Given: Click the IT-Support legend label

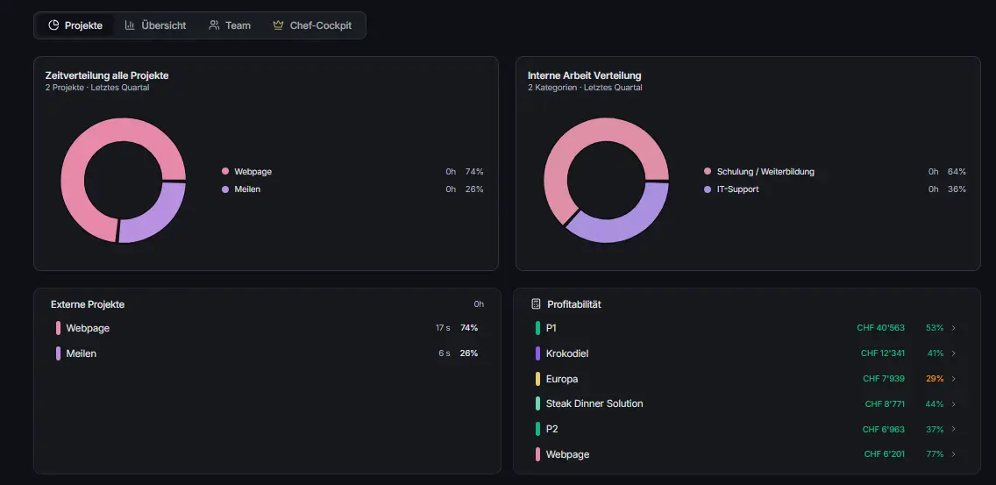Looking at the screenshot, I should tap(737, 189).
